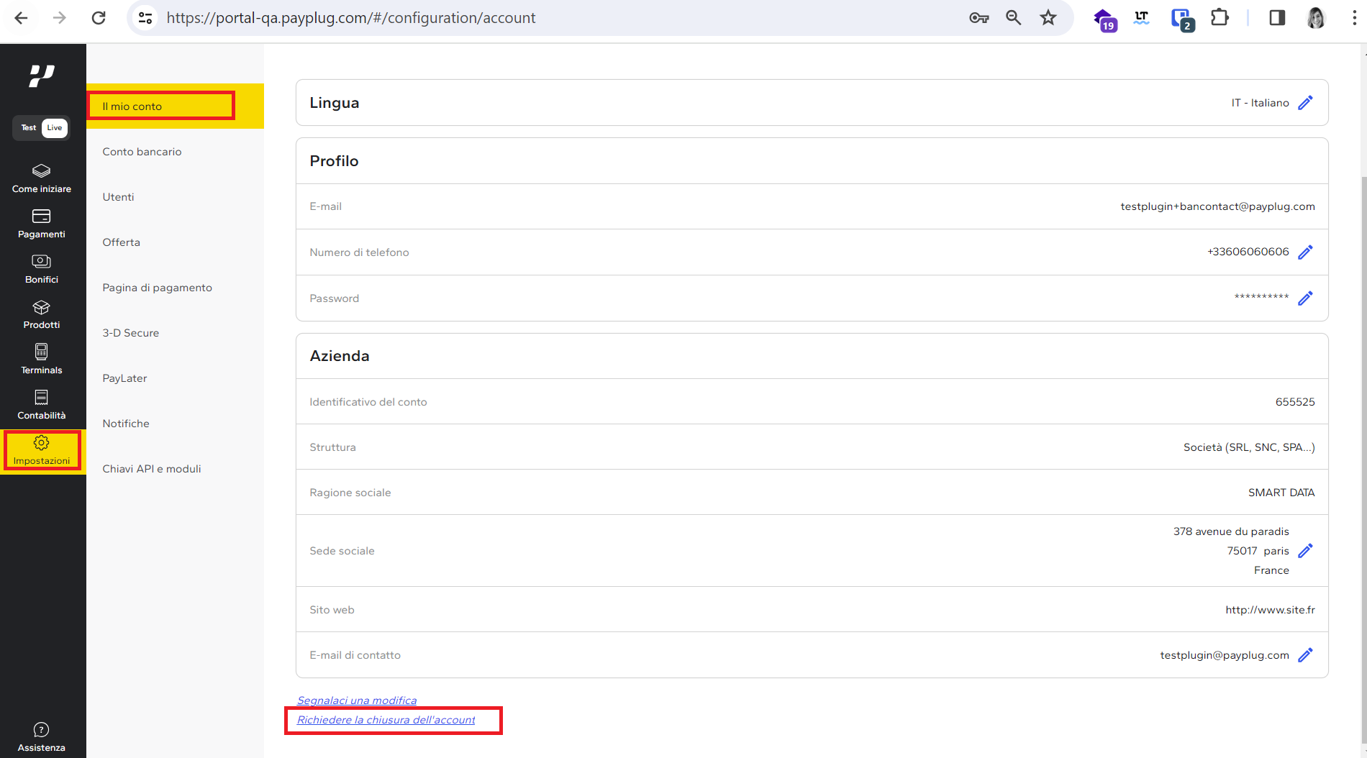Screen dimensions: 1367x758
Task: Edit the phone number with pencil icon
Action: pos(1305,252)
